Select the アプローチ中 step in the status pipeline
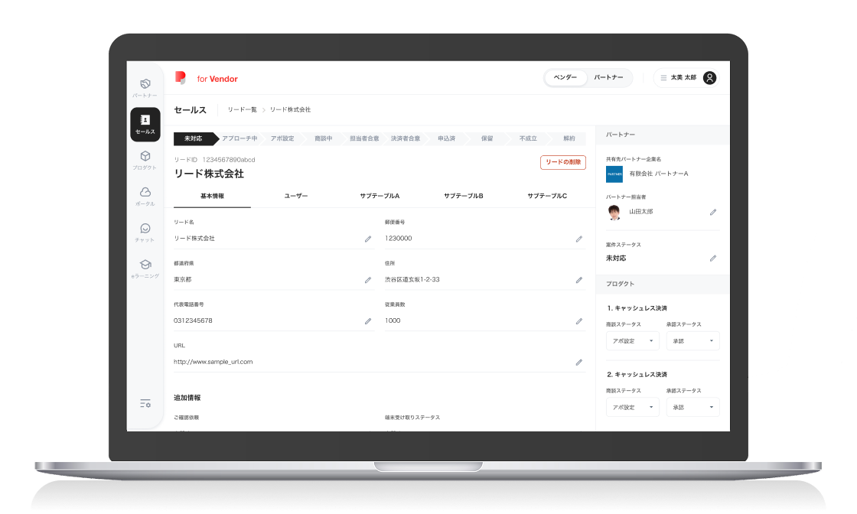 point(240,138)
